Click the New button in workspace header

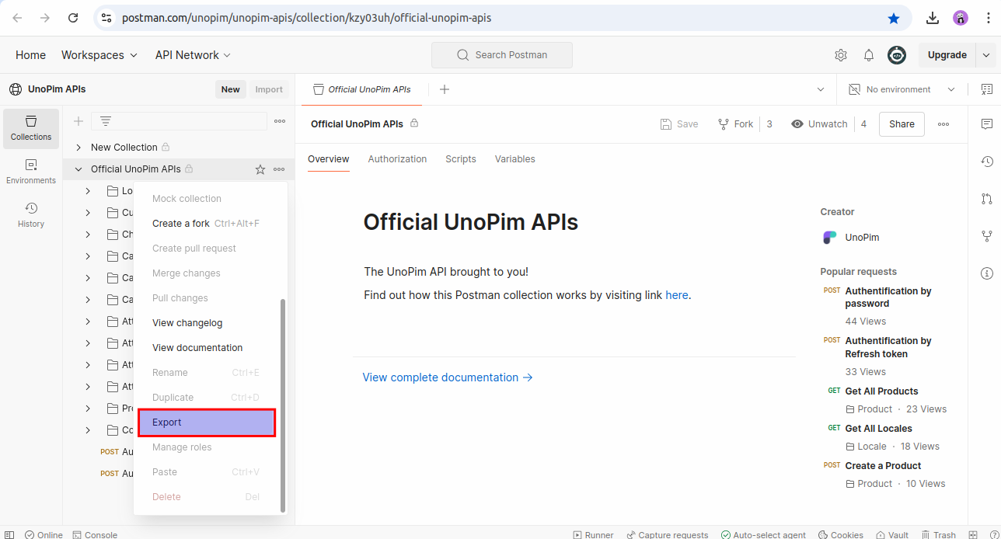(231, 89)
